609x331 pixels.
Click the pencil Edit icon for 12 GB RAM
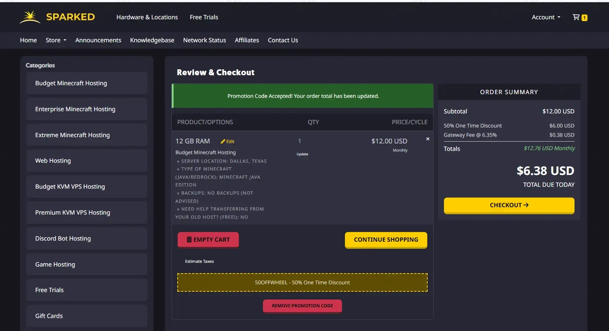[223, 142]
